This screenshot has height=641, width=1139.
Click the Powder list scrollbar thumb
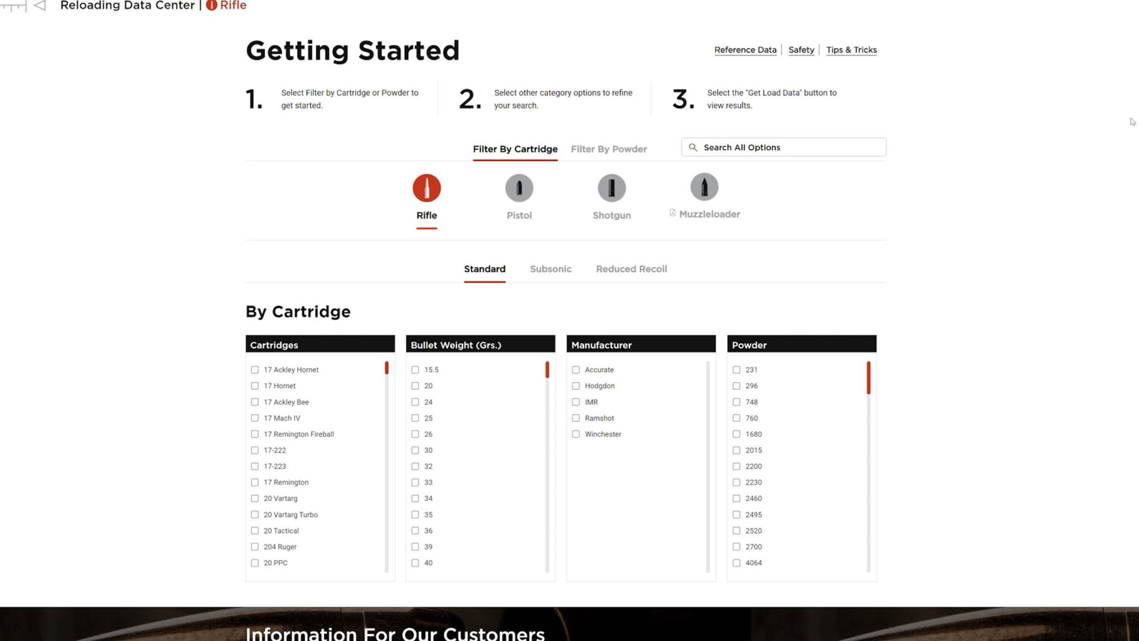pos(868,378)
